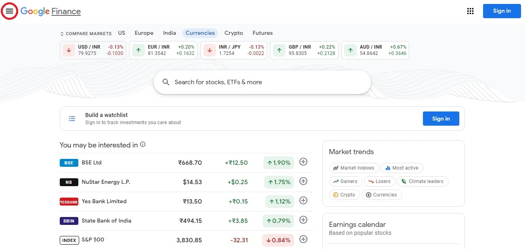Add State Bank of India to watchlist
Screen dimensions: 525x249
click(x=303, y=220)
